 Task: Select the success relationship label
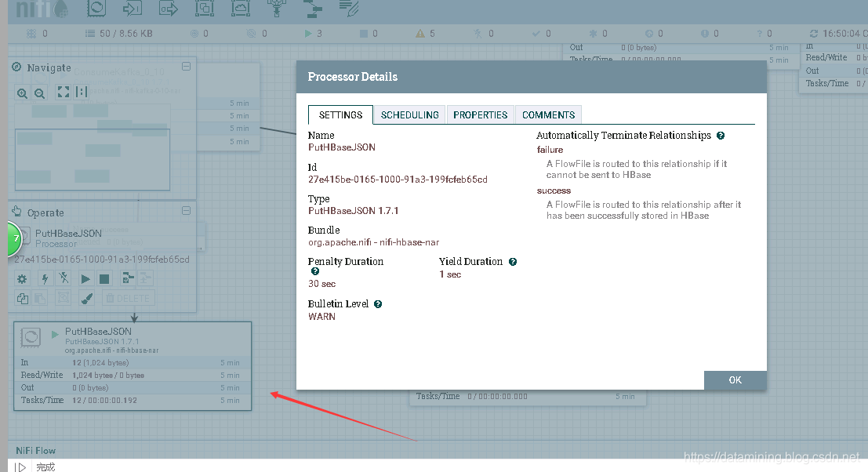coord(554,191)
